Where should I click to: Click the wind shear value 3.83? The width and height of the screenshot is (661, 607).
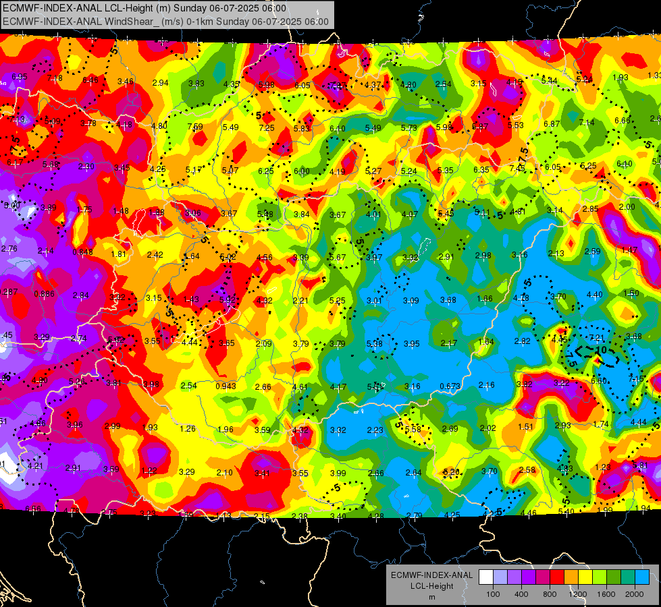point(196,84)
